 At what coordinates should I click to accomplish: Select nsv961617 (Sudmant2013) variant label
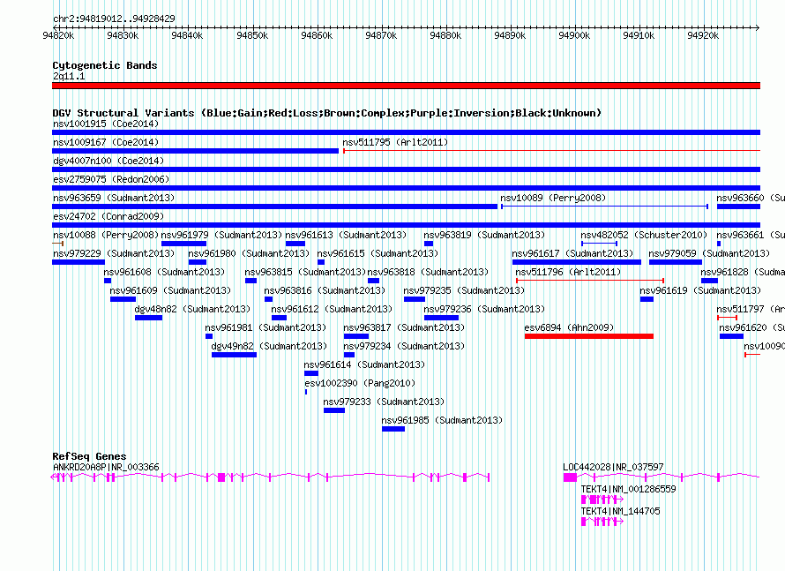[572, 253]
